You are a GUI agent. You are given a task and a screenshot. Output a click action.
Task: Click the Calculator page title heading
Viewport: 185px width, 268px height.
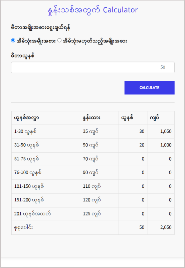pyautogui.click(x=93, y=10)
